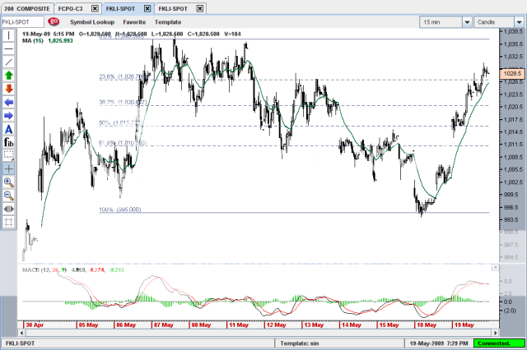Click the blue left arrow tool
This screenshot has height=350, width=527.
point(8,102)
